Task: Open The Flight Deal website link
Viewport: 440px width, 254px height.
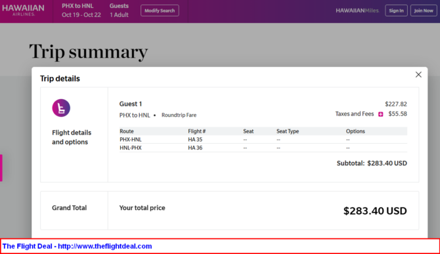Action: (x=77, y=246)
